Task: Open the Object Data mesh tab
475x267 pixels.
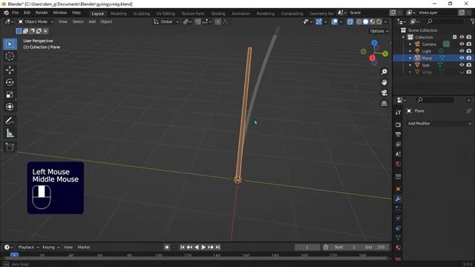Action: pyautogui.click(x=398, y=238)
